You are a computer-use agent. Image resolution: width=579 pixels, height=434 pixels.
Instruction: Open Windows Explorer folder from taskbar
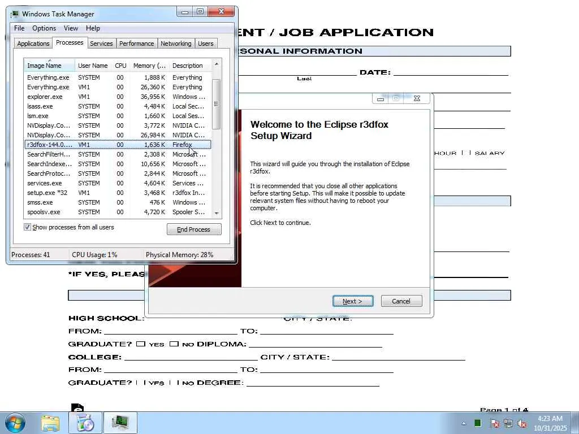point(50,423)
